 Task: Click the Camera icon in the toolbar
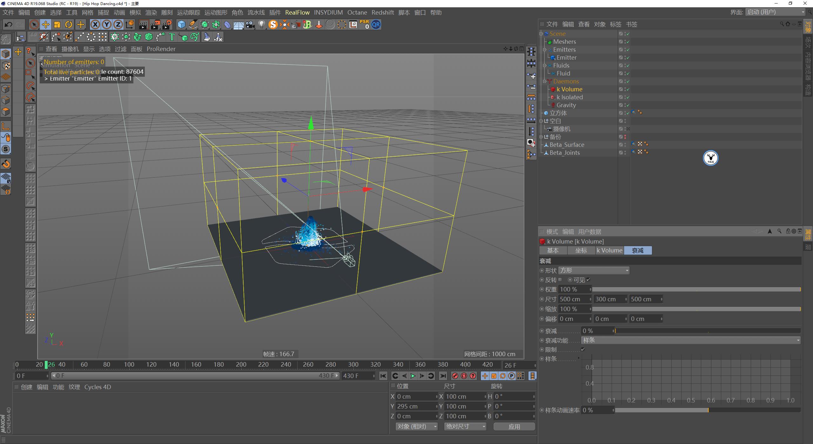[x=250, y=24]
